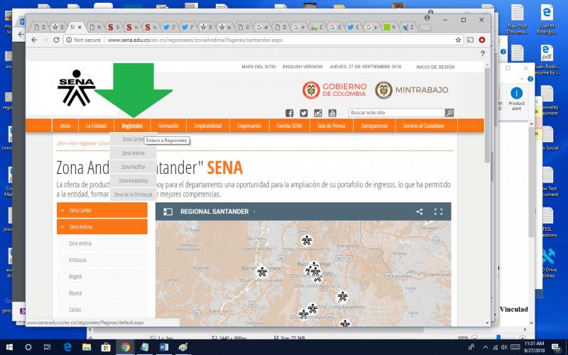Bookmark this page with star icon
The width and height of the screenshot is (568, 355).
click(x=458, y=40)
